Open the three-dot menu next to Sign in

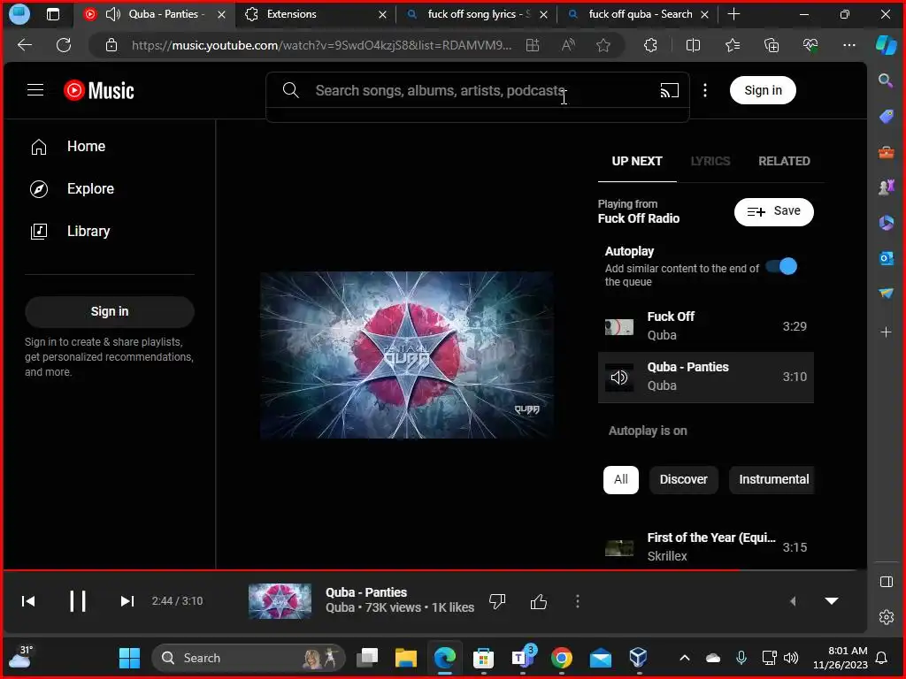click(x=705, y=90)
